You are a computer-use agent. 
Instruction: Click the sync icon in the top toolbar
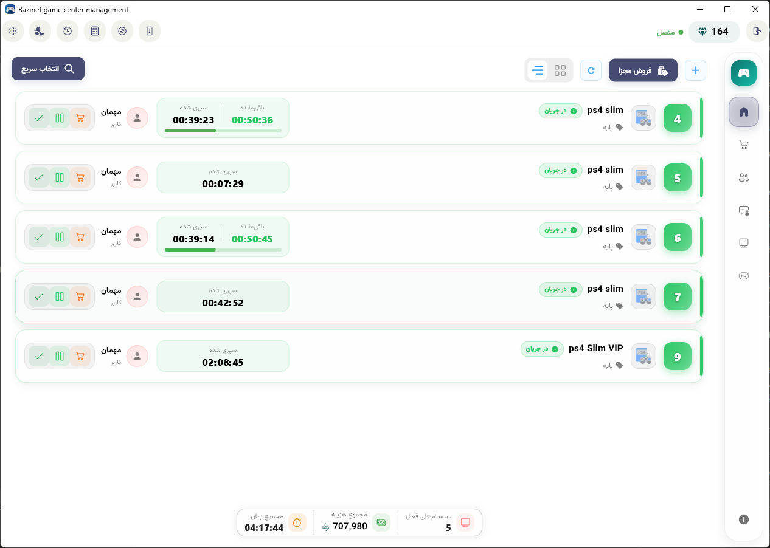(x=122, y=31)
